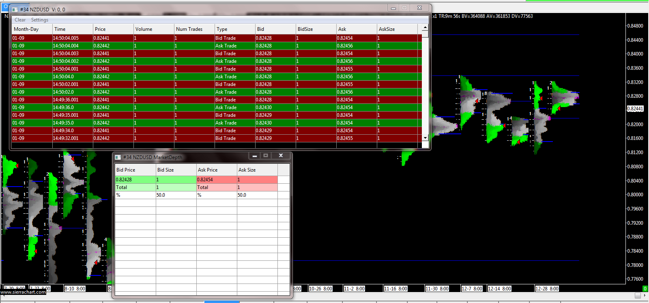Screen dimensions: 649x303
Task: Select the trade row at 14:50:04.005
Action: (217, 38)
